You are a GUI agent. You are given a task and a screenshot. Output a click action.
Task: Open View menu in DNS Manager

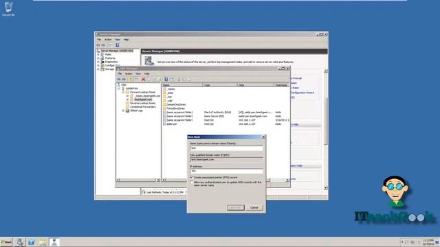[x=138, y=73]
